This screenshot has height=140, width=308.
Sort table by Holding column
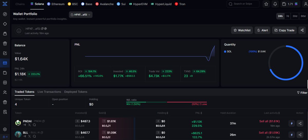click(x=163, y=113)
